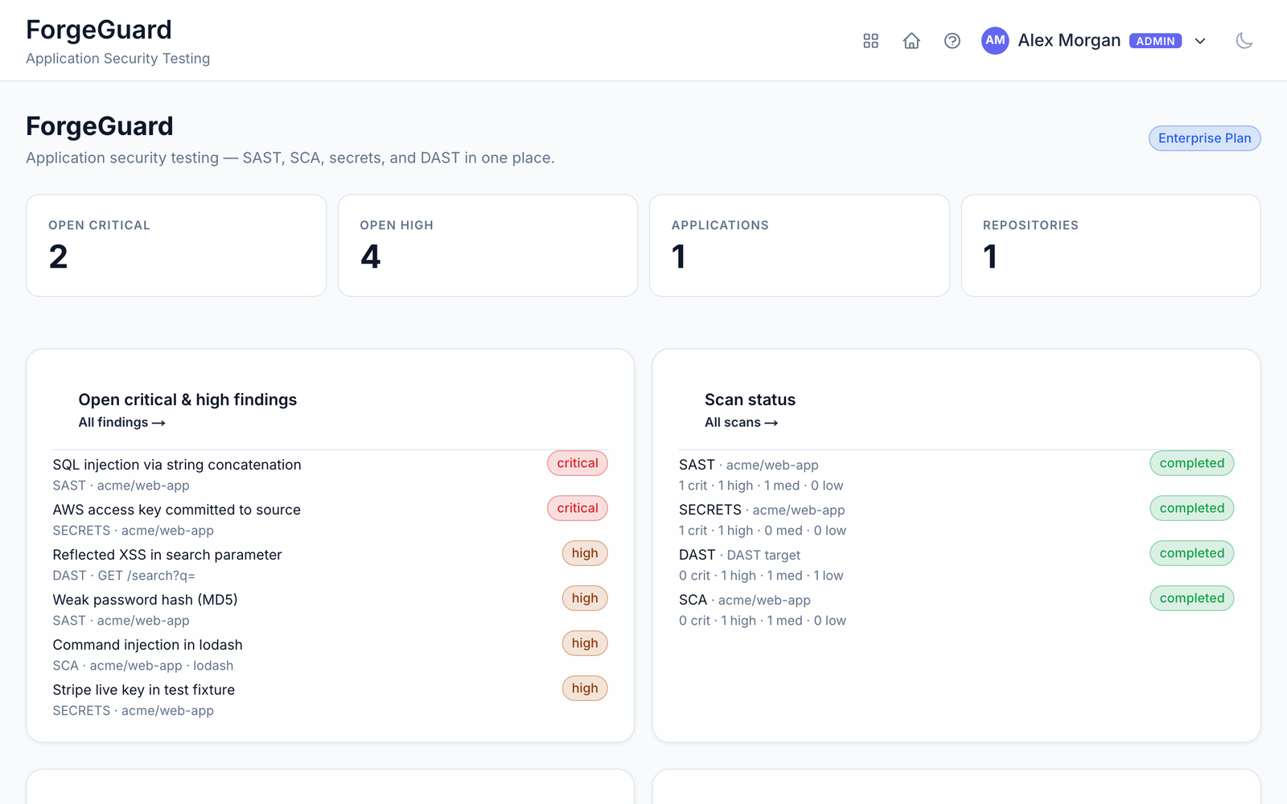1287x804 pixels.
Task: Open the Repositories stat card
Action: point(1110,245)
